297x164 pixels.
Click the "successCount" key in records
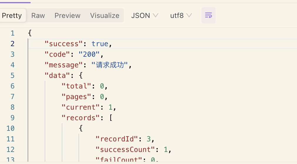[125, 150]
